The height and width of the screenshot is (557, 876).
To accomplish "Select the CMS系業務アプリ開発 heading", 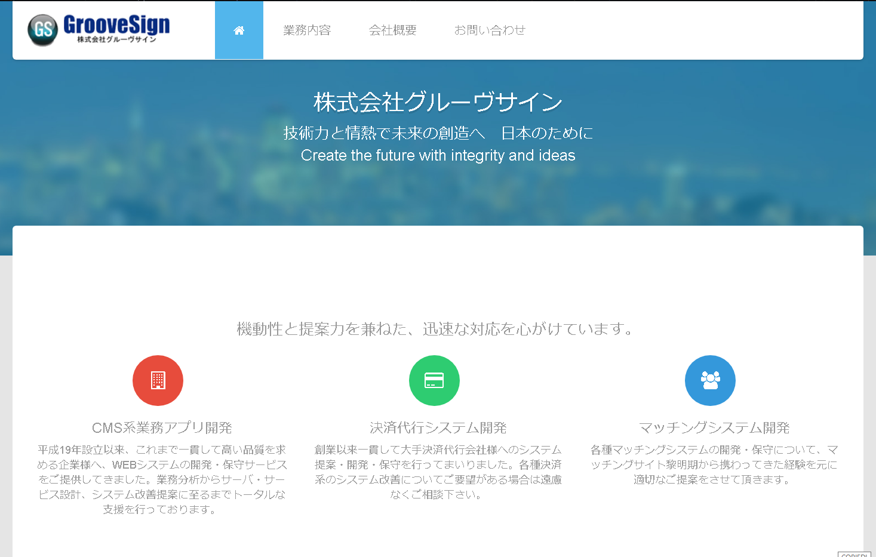I will 162,427.
